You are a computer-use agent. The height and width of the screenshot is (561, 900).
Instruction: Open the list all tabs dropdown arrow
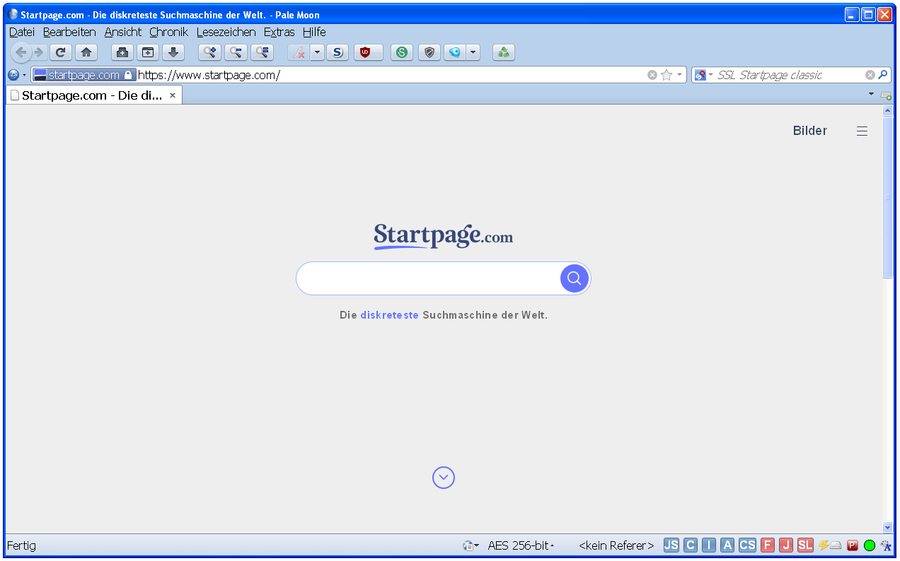coord(871,94)
